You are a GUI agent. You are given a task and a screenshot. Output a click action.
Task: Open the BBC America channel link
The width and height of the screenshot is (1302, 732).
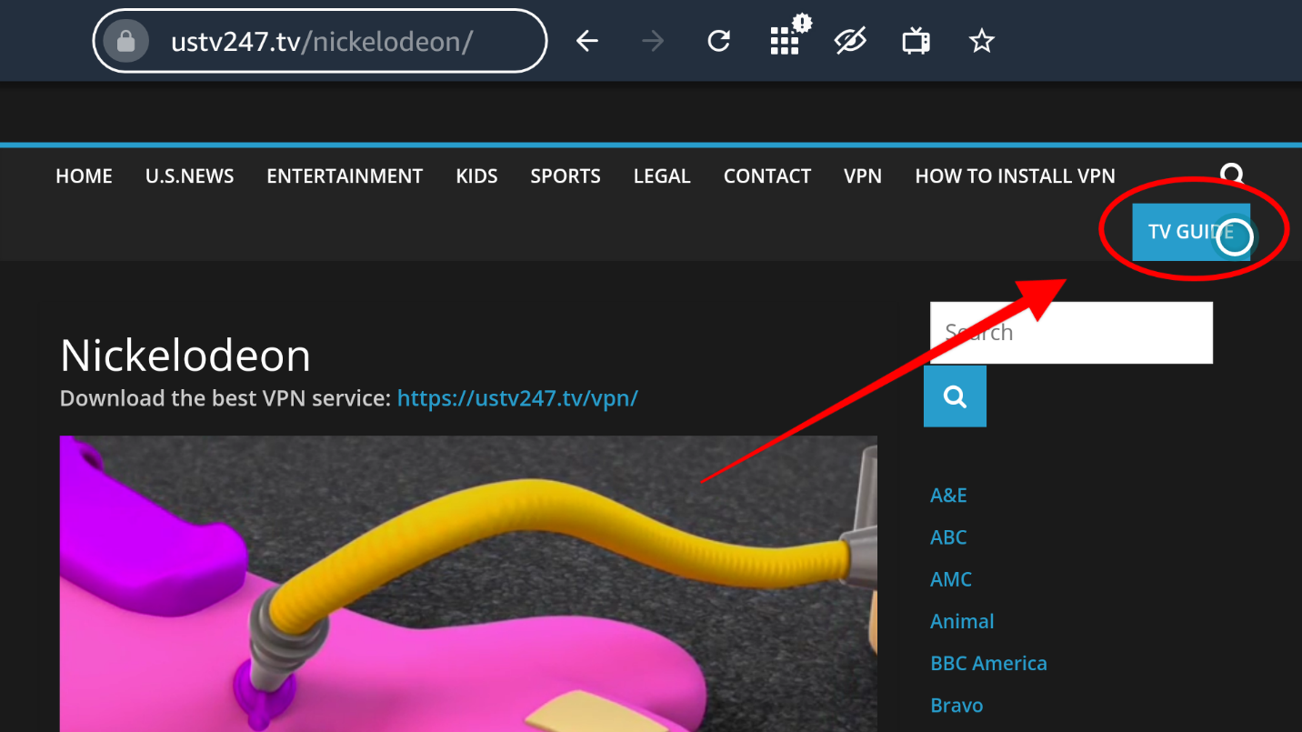(988, 663)
